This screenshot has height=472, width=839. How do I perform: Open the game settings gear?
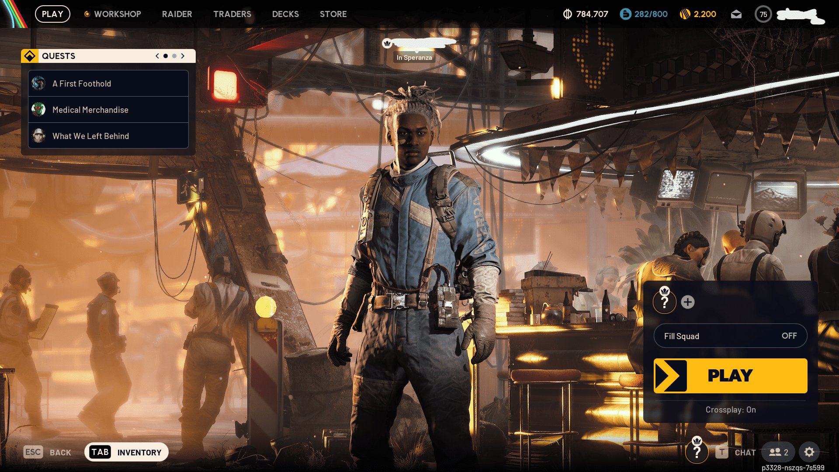(x=810, y=452)
